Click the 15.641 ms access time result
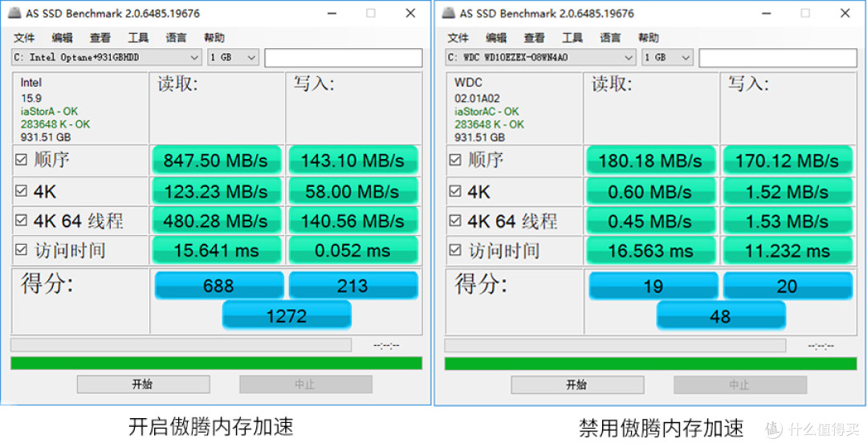This screenshot has height=447, width=867. point(216,250)
